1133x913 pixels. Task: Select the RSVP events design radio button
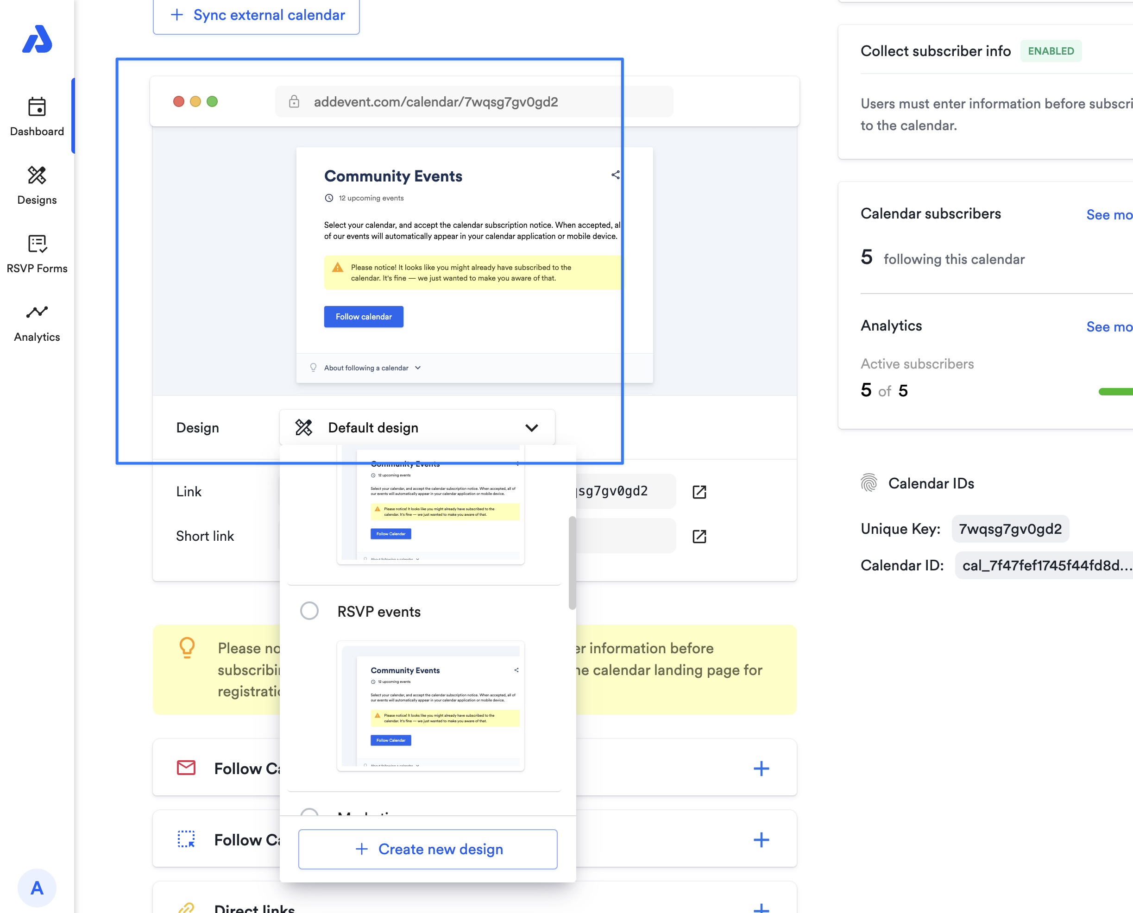[309, 611]
